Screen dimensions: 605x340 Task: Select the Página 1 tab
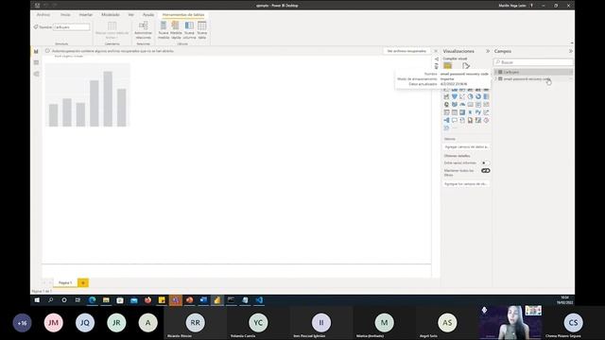point(65,282)
